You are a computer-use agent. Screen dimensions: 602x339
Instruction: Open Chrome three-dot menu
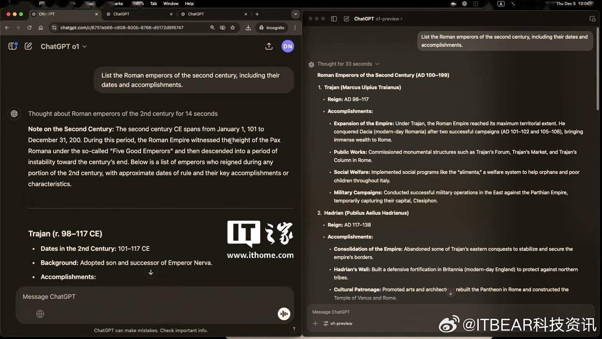[296, 28]
